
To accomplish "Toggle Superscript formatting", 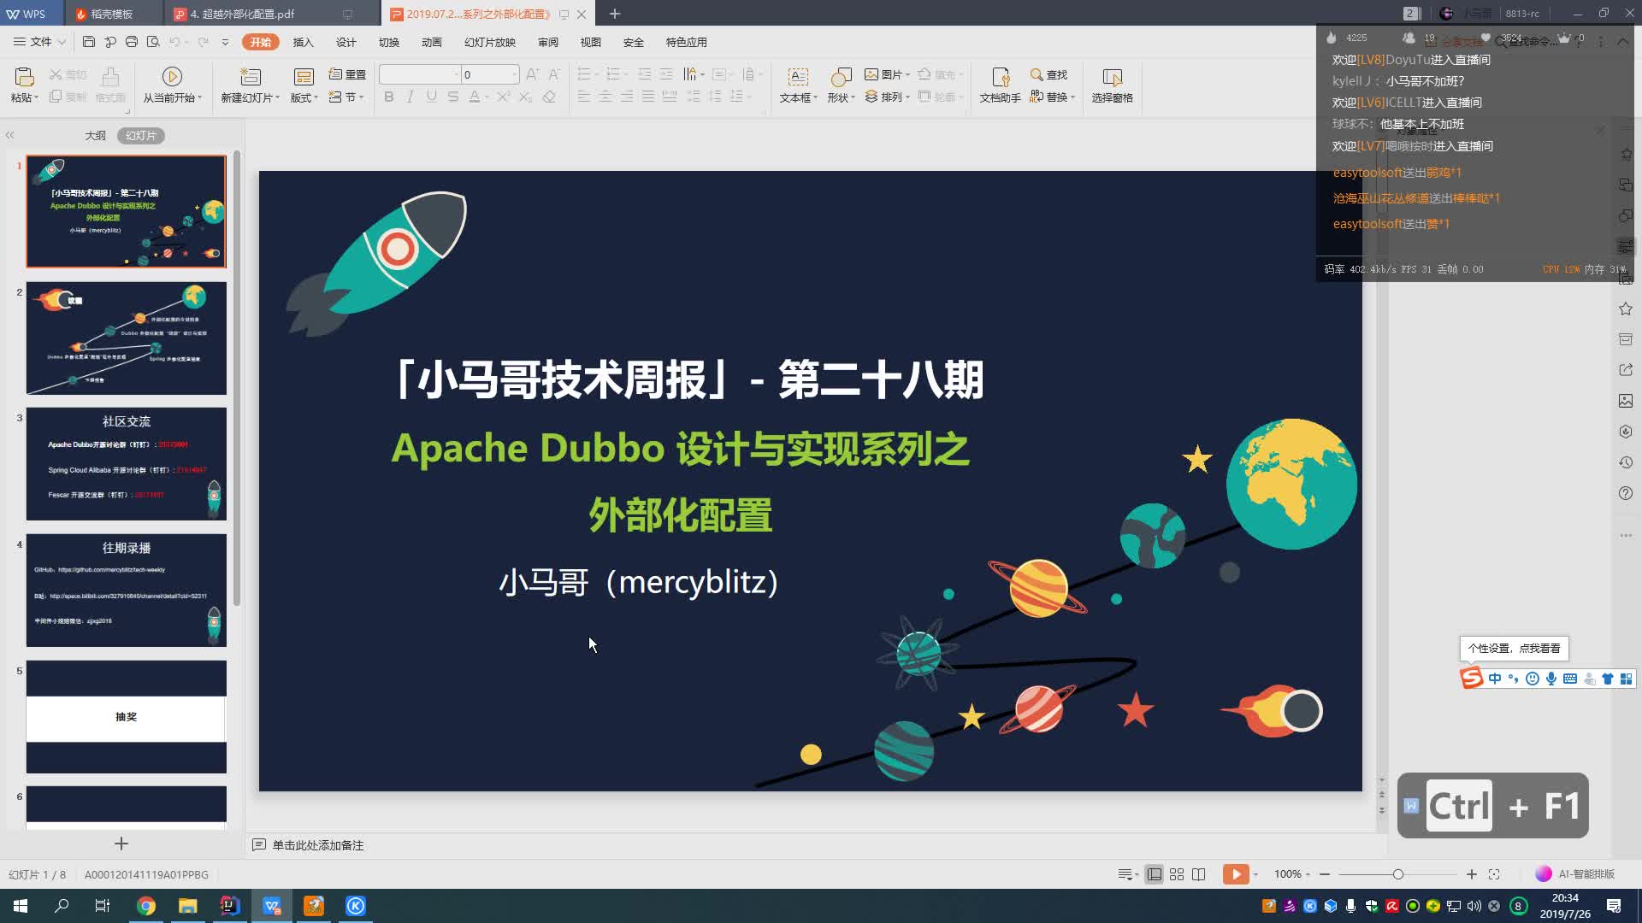I will pos(504,97).
